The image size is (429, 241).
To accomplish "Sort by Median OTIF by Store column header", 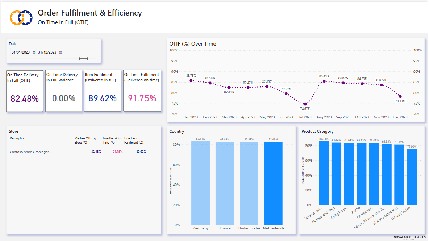I will point(85,140).
